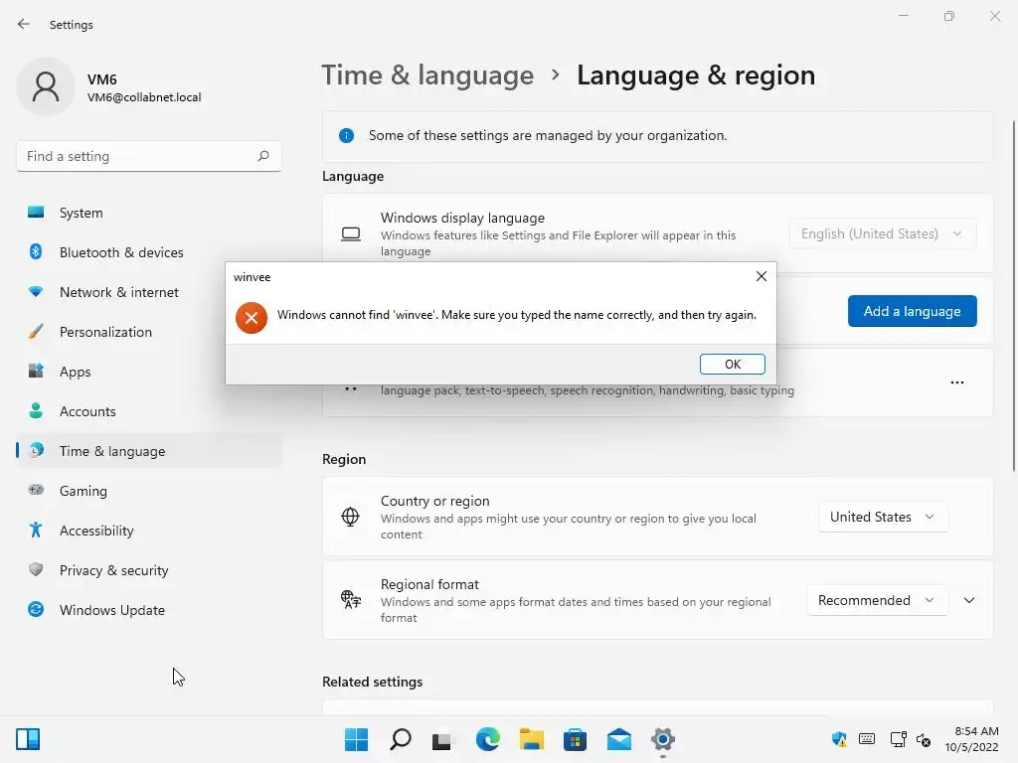Click the Accessibility figure icon

point(36,531)
